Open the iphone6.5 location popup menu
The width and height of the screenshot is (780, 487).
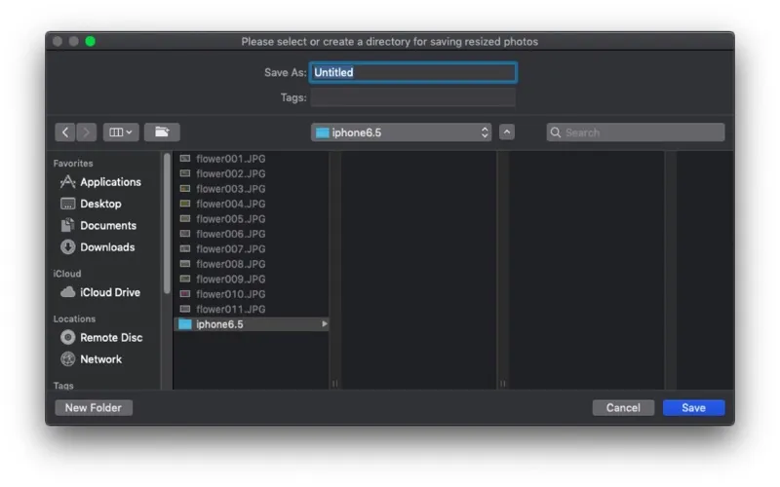pyautogui.click(x=402, y=132)
